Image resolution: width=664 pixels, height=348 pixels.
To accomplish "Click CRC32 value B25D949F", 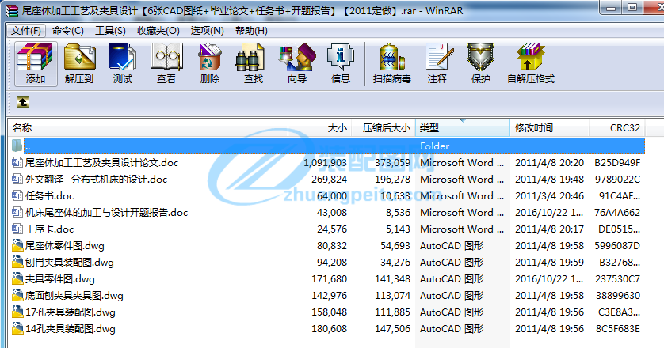I will click(617, 162).
